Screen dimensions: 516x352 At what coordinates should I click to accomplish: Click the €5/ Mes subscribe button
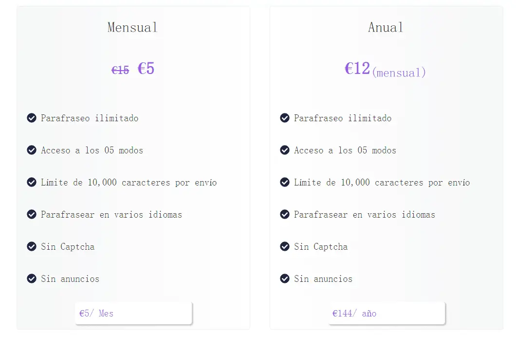(x=133, y=313)
